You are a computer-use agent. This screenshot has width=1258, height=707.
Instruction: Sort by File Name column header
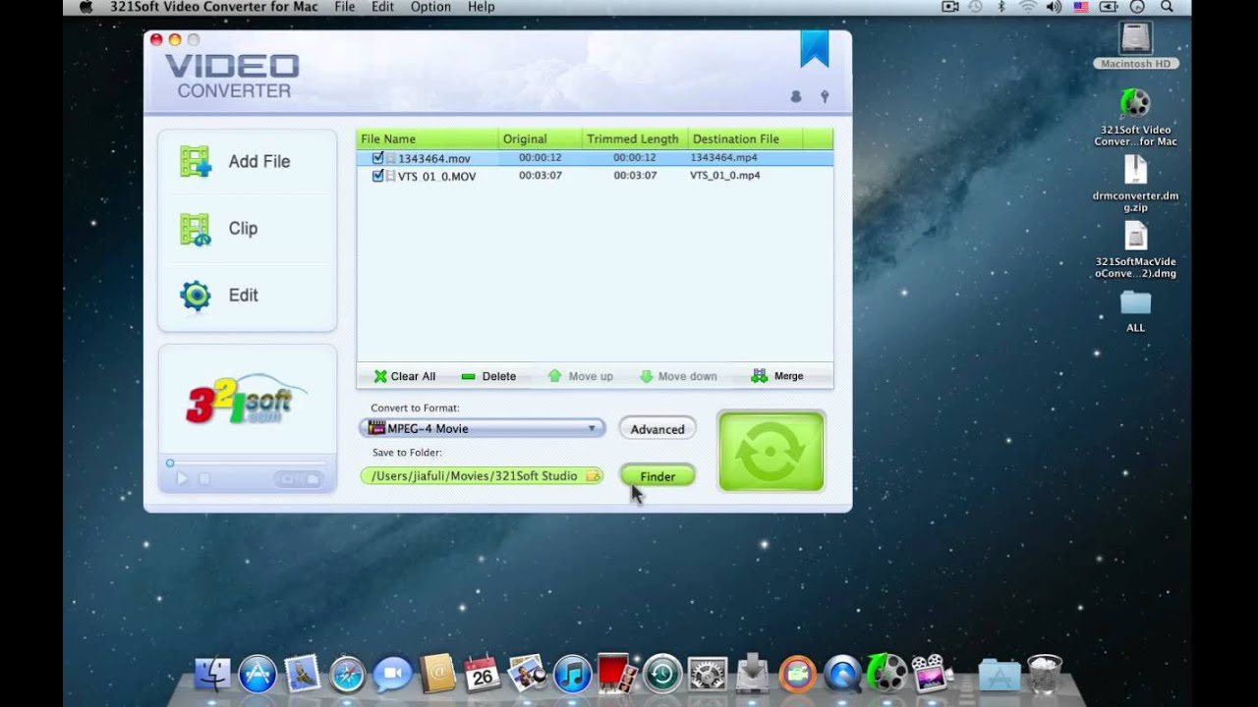(428, 138)
